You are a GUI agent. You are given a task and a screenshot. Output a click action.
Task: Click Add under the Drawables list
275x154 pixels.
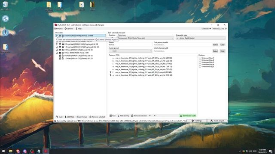(x=59, y=117)
